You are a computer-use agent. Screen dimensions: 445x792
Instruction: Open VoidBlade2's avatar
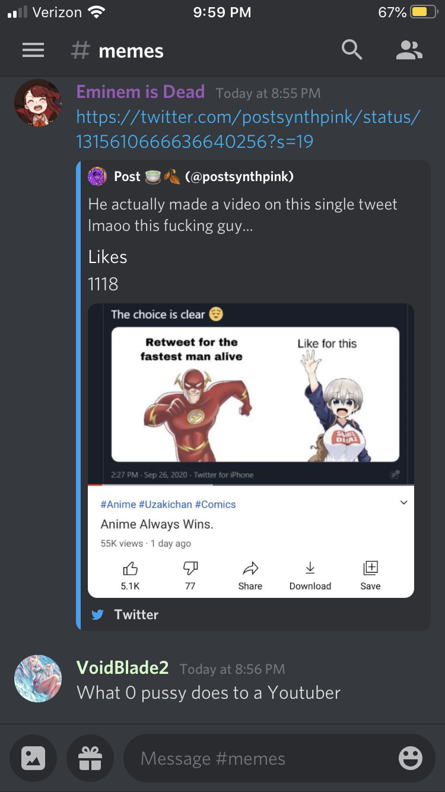click(38, 679)
